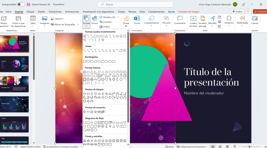Select the text box in Formas básicas
The height and width of the screenshot is (148, 267).
tap(84, 72)
